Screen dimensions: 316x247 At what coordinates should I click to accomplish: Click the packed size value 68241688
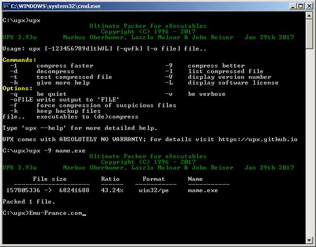pyautogui.click(x=74, y=190)
